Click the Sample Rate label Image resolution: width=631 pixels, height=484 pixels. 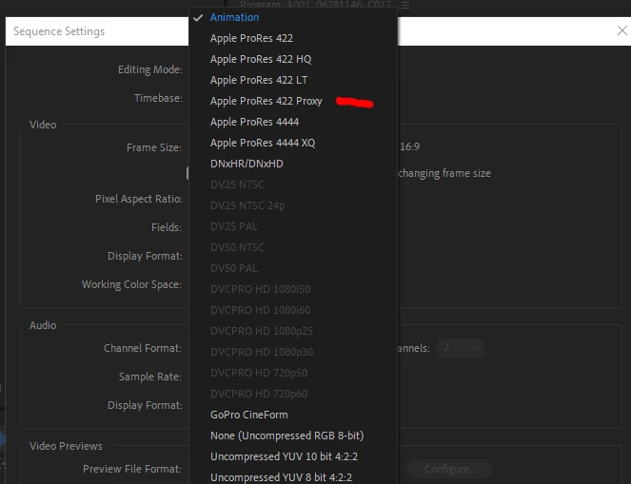pyautogui.click(x=150, y=377)
